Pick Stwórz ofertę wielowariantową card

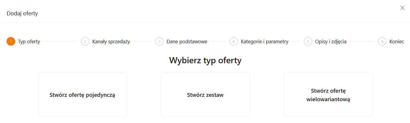click(328, 95)
